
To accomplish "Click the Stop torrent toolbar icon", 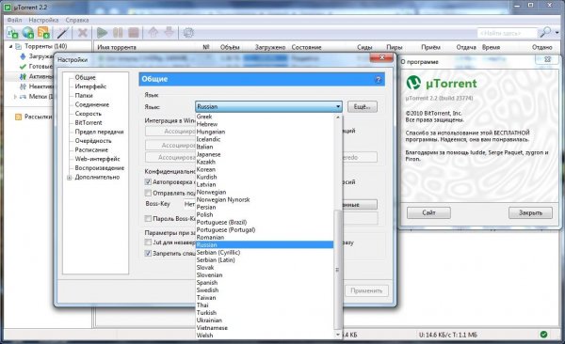I will click(x=134, y=33).
